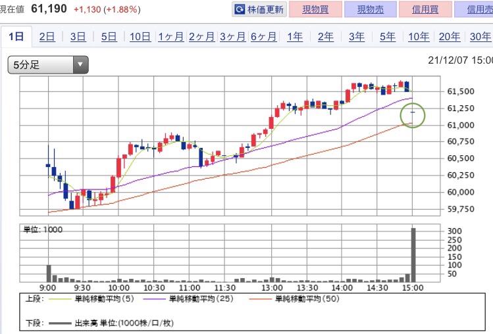Screen dimensions: 493x334
Task: Click the current price 61,190 text
Action: click(x=49, y=9)
